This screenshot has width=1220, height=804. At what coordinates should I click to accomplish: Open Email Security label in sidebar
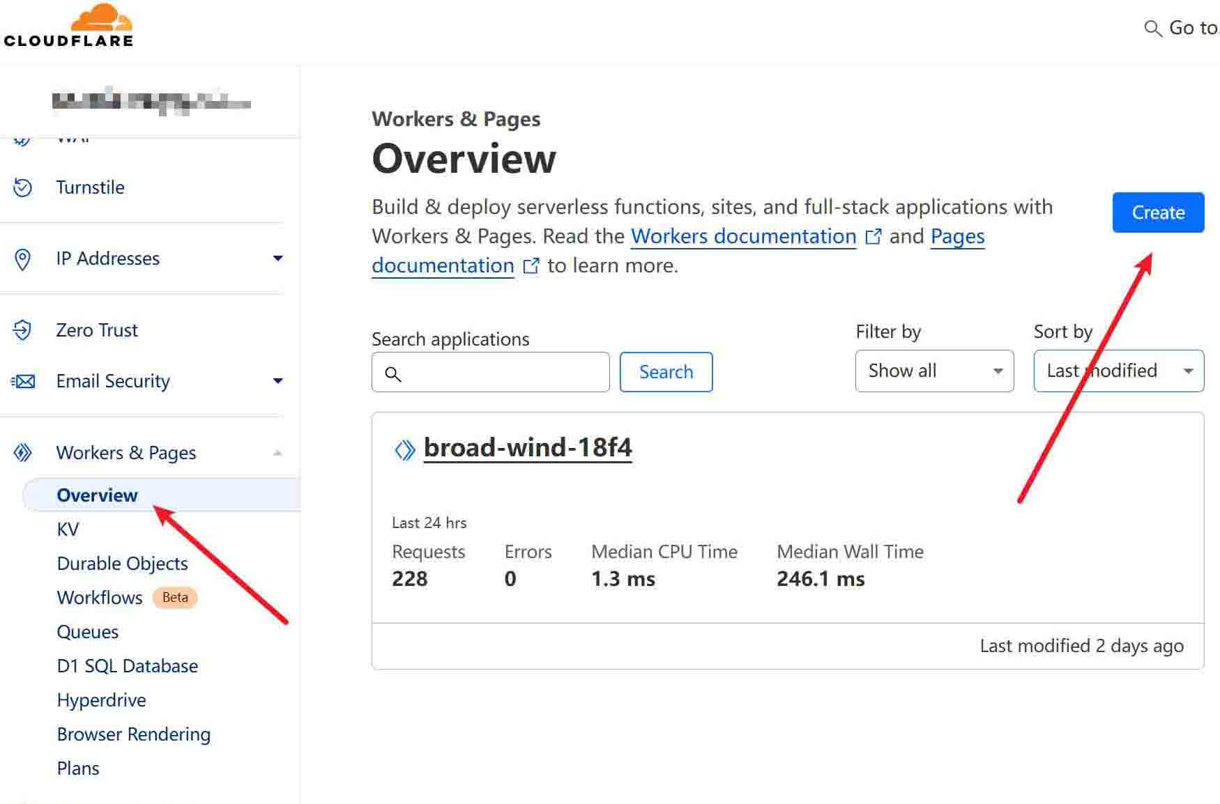coord(113,381)
